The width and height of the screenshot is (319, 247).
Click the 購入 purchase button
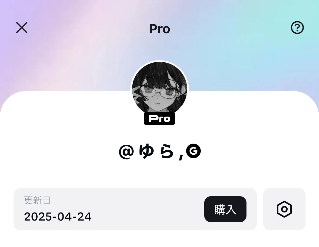pyautogui.click(x=225, y=209)
